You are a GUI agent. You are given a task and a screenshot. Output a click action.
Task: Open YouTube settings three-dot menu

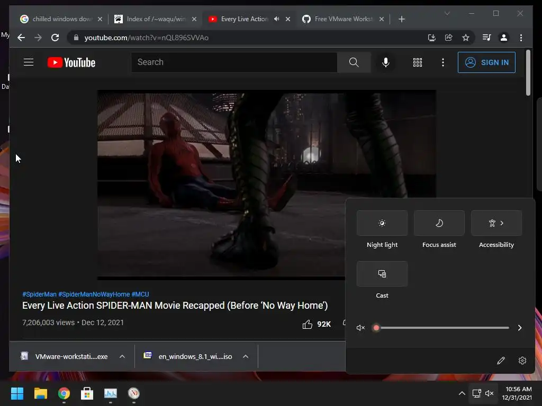[443, 62]
